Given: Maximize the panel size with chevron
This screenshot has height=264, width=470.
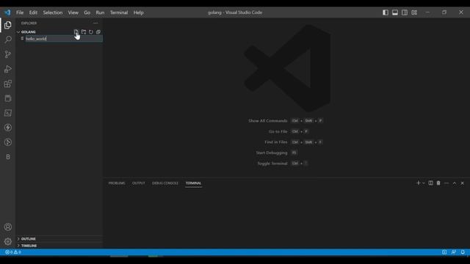Looking at the screenshot, I should coord(455,183).
